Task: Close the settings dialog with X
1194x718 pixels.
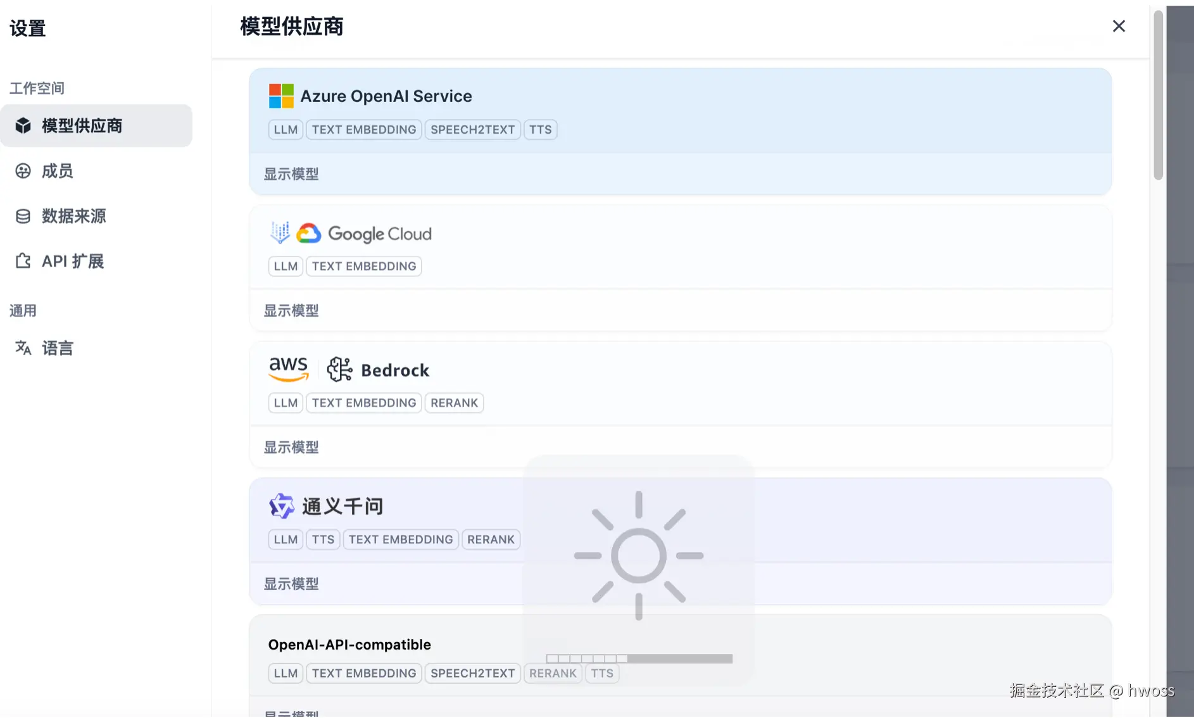Action: click(x=1119, y=26)
